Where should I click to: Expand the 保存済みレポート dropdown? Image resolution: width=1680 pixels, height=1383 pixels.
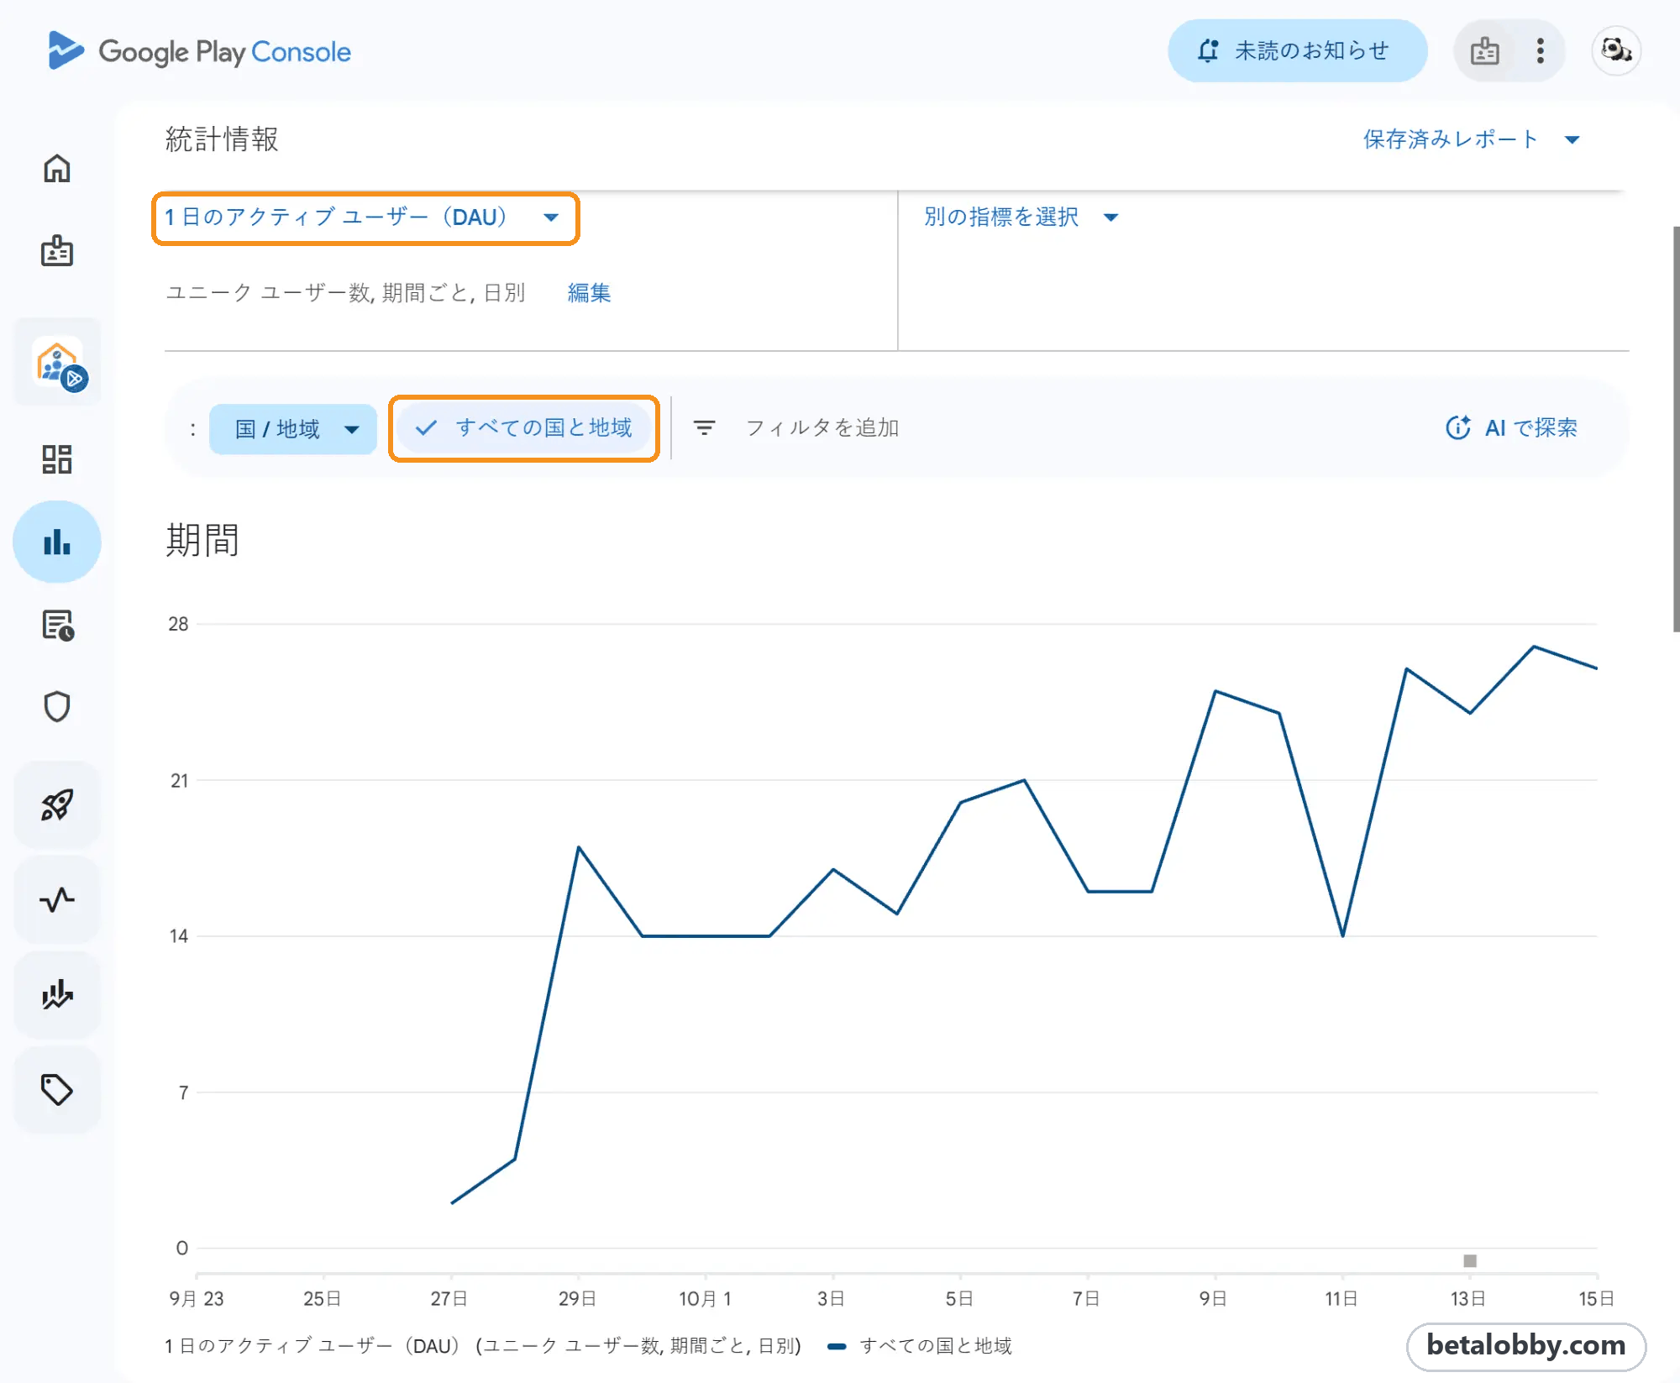pos(1471,139)
